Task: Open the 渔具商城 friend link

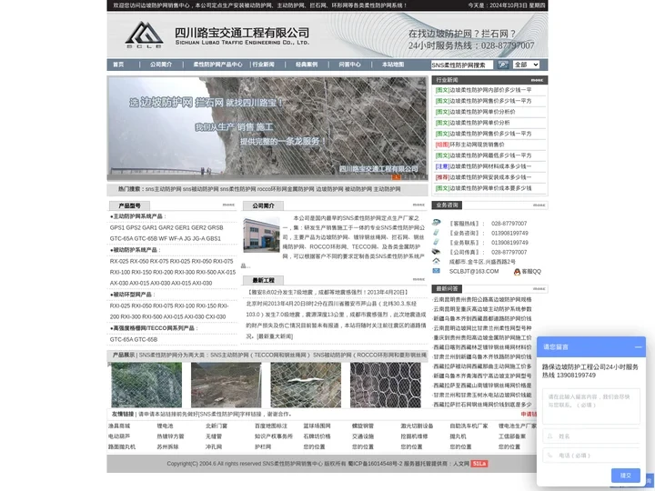Action: [119, 426]
